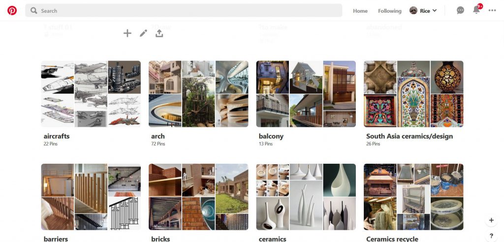Image resolution: width=504 pixels, height=242 pixels.
Task: Expand the chevron next to Rice
Action: coord(435,11)
